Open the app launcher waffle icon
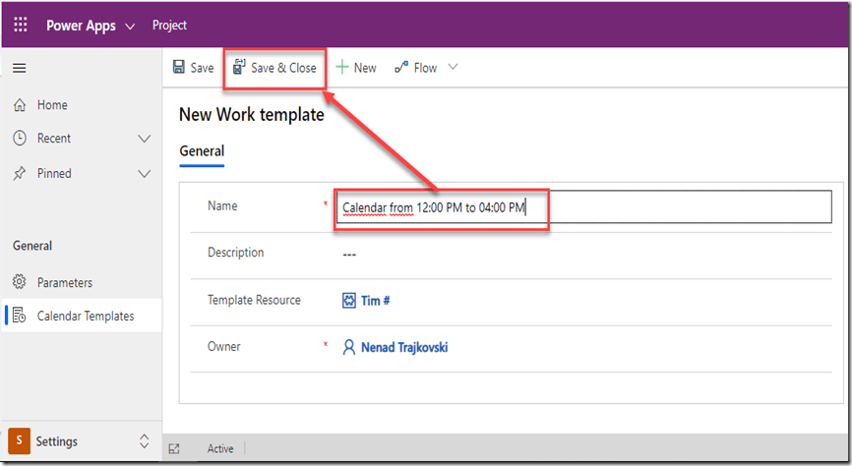The image size is (852, 466). point(21,25)
